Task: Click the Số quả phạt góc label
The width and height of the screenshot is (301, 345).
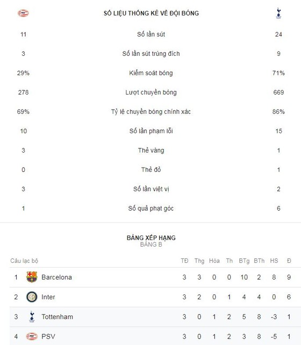Action: pos(150,209)
